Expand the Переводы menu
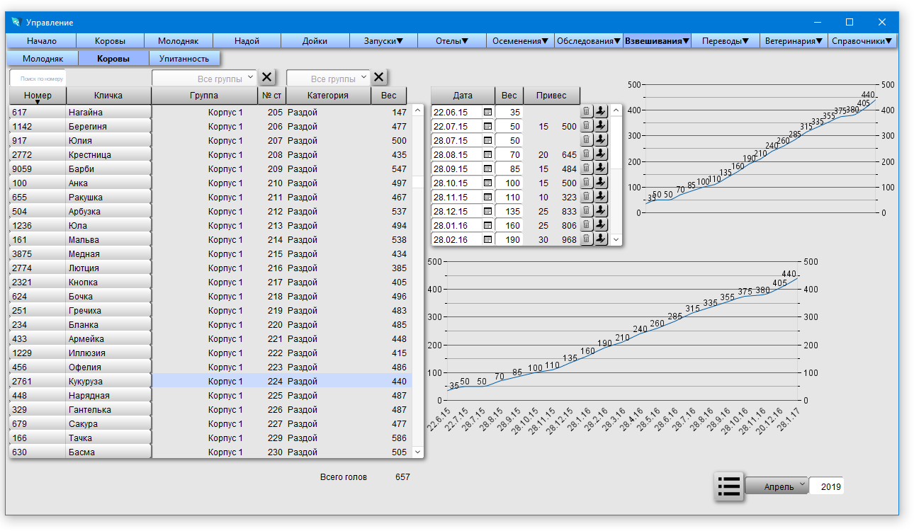 click(726, 41)
